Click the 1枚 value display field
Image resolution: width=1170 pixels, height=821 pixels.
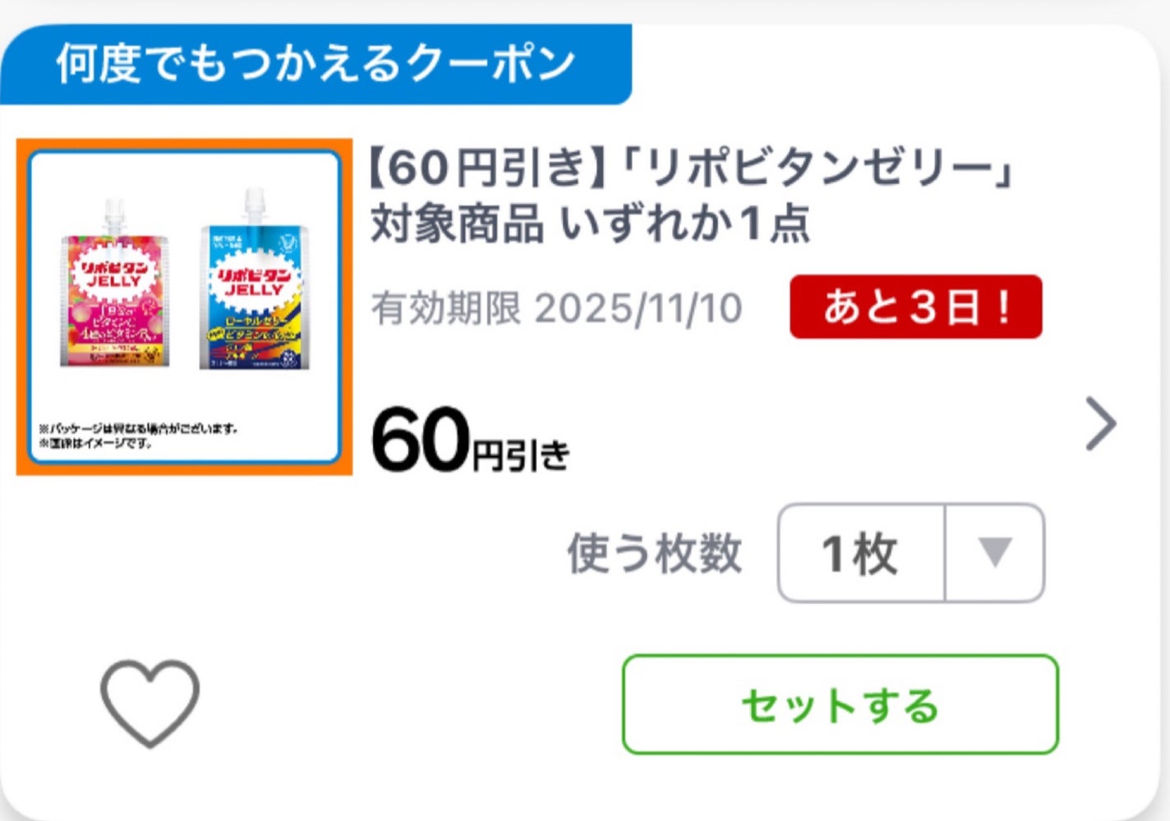859,552
